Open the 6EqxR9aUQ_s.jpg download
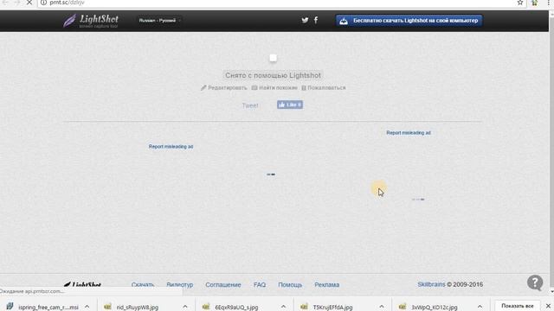The height and width of the screenshot is (311, 554). [x=230, y=308]
